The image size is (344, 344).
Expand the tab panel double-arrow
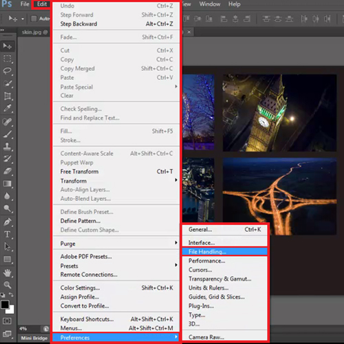click(x=2, y=30)
